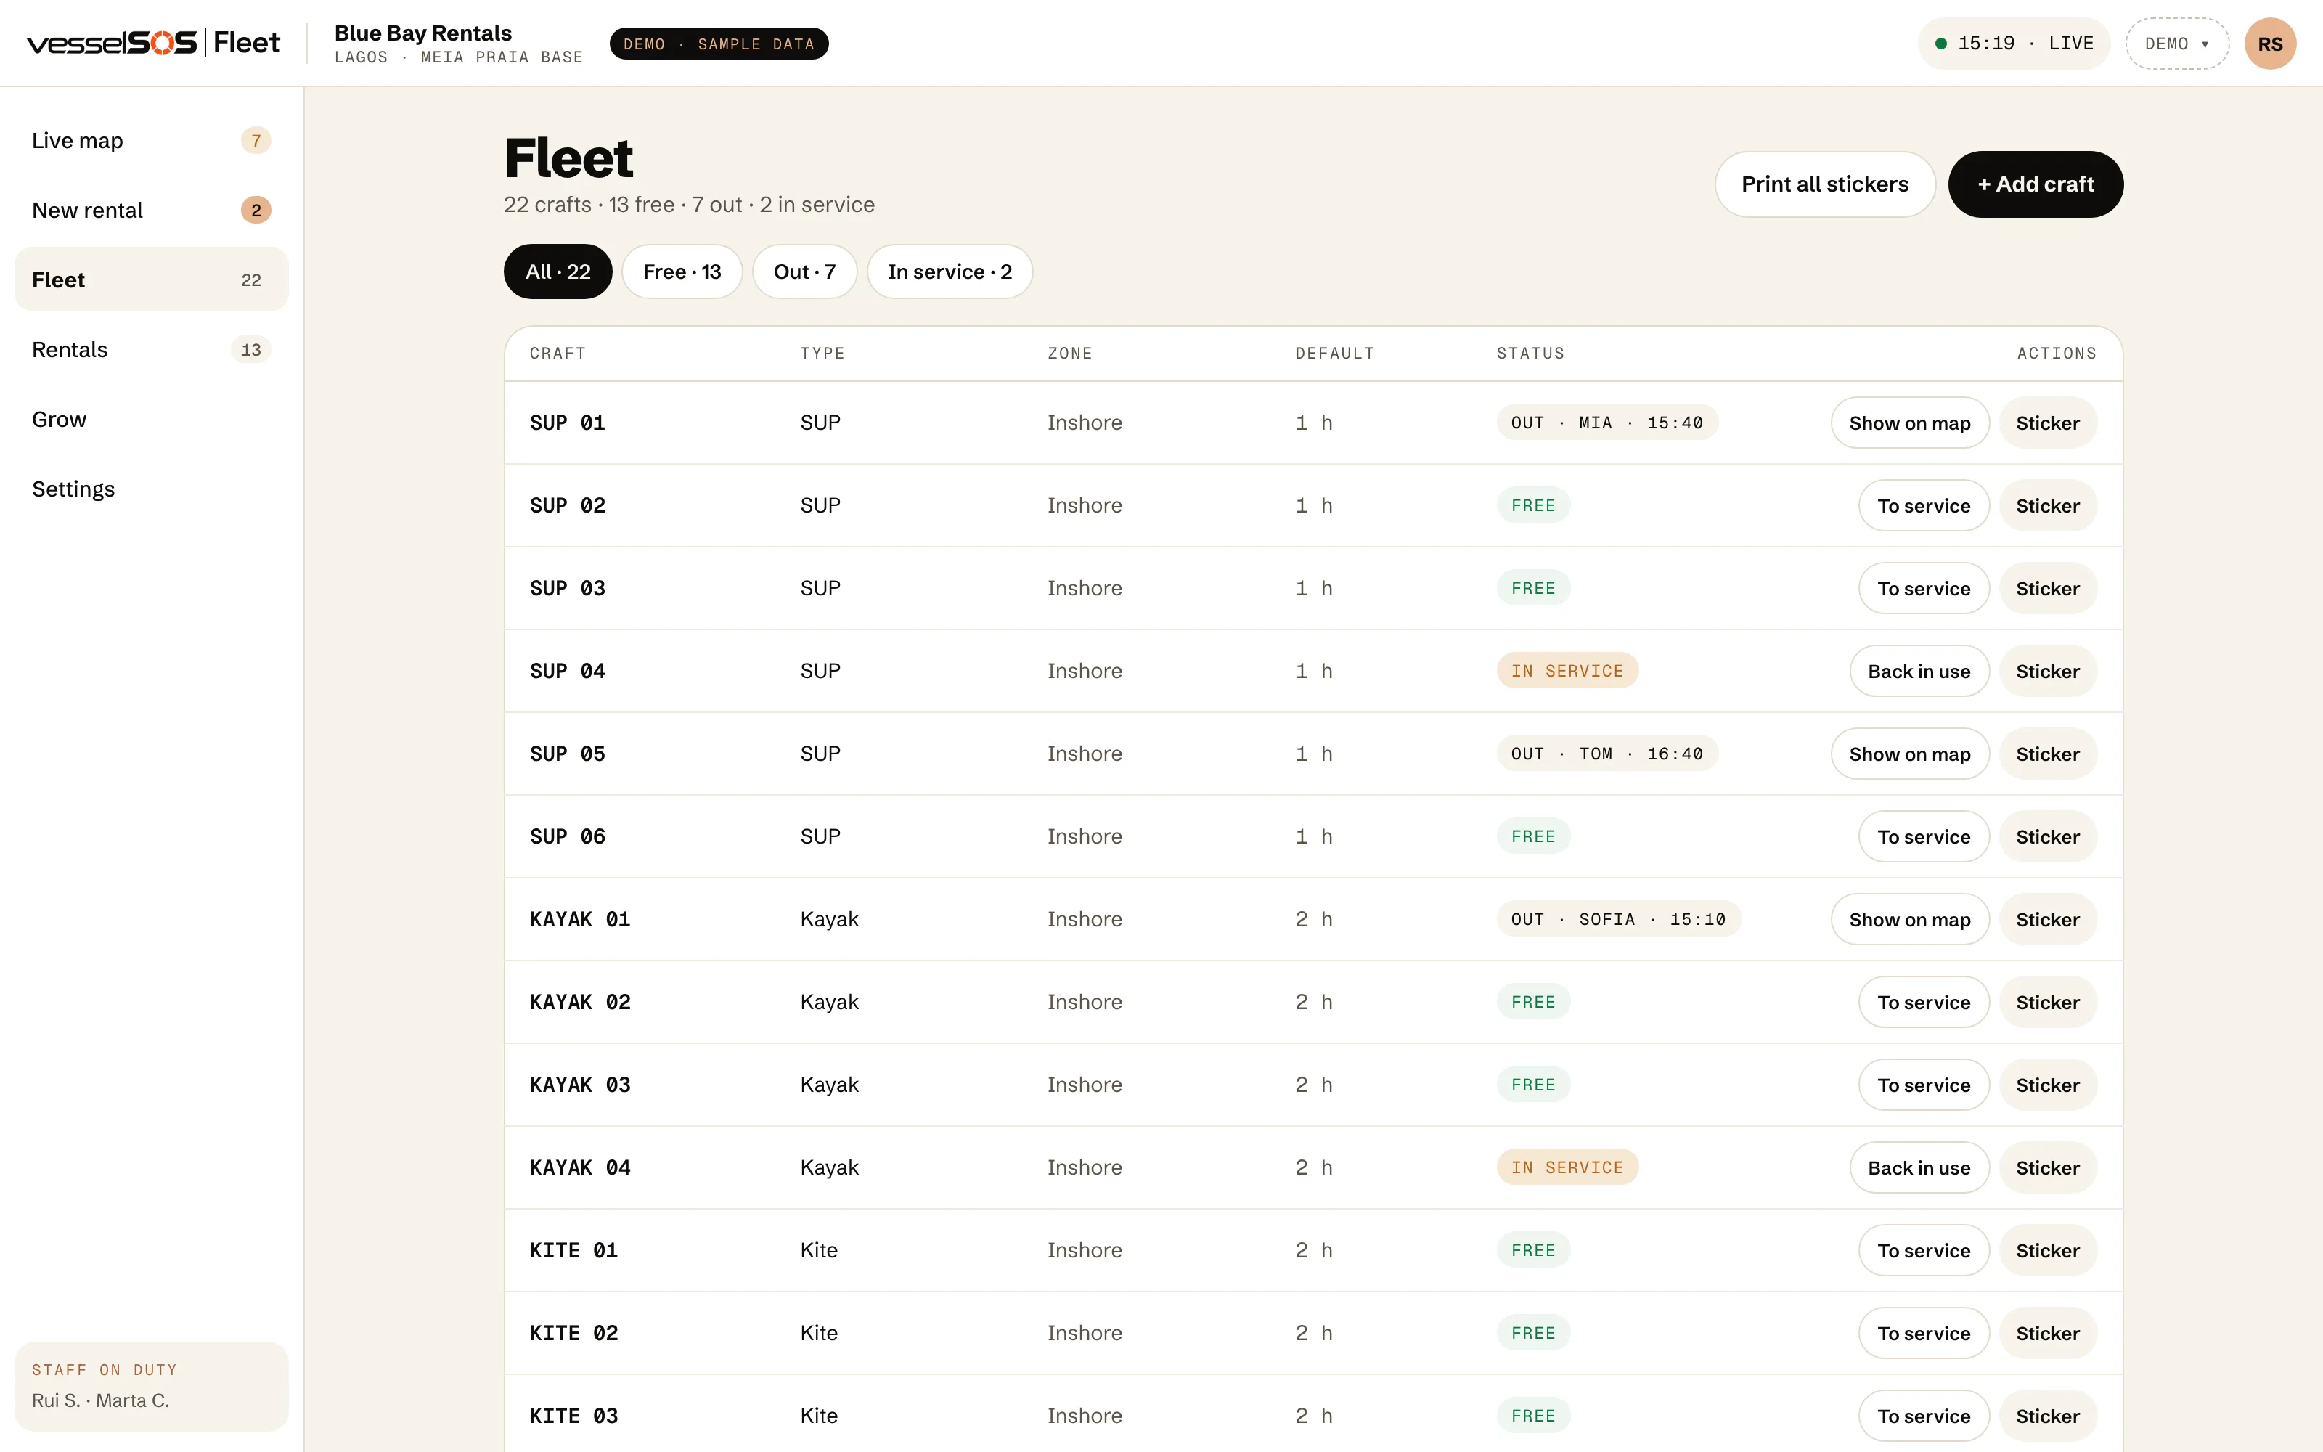Show SUP 01 on map
2323x1452 pixels.
tap(1909, 423)
